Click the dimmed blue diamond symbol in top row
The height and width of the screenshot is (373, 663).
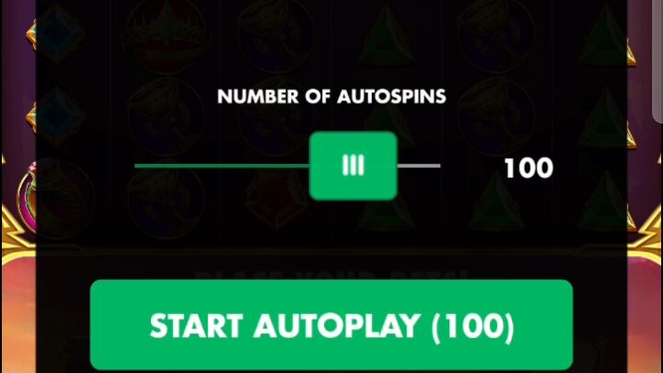58,34
